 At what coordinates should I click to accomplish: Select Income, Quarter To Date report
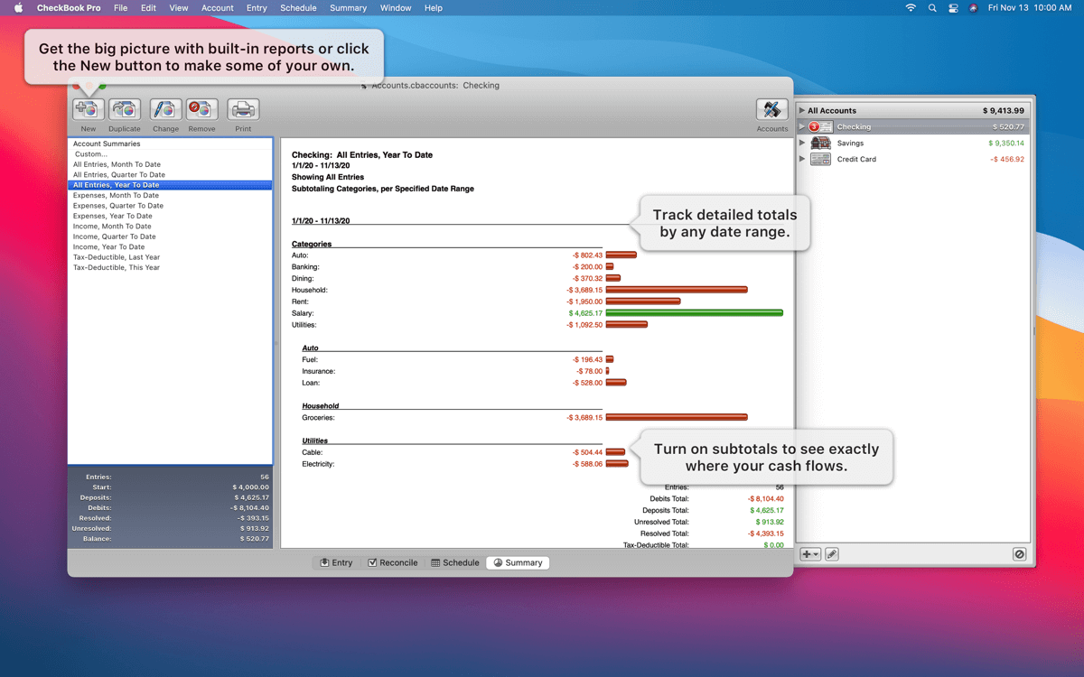170,236
